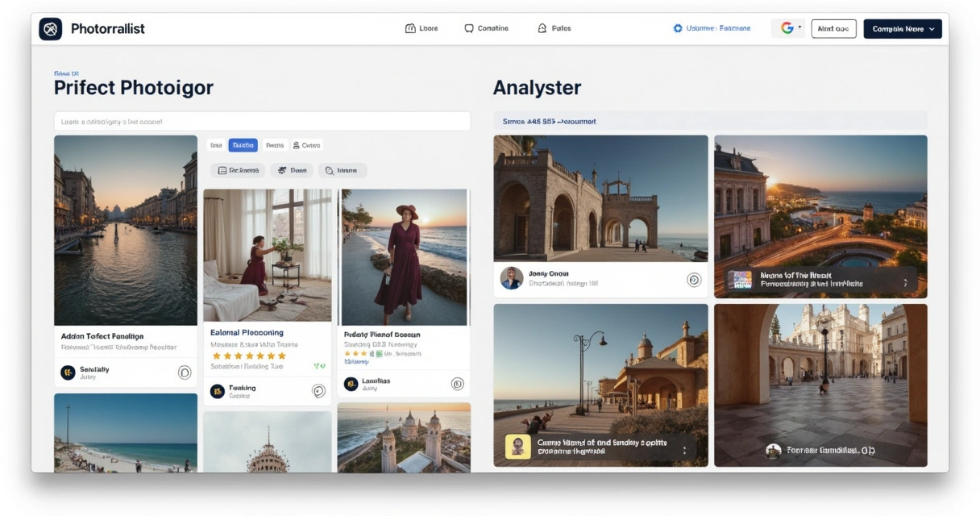Image resolution: width=980 pixels, height=516 pixels.
Task: Focus the search field under Prifect Photoigor
Action: 262,122
